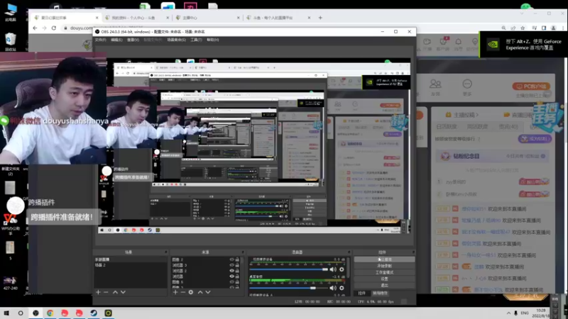Open 场景集合(S) menu in OBS
The height and width of the screenshot is (319, 568).
click(x=176, y=40)
